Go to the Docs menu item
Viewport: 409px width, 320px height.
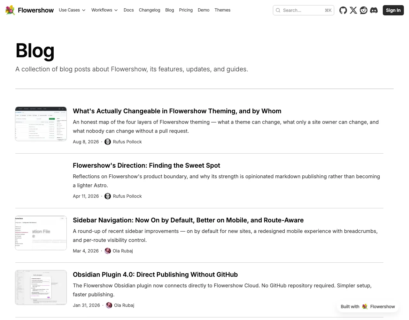[x=129, y=10]
